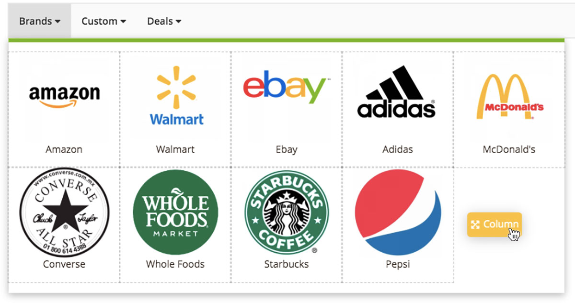Screen dimensions: 575x303
Task: Click the McDonald's caption label
Action: tap(509, 149)
